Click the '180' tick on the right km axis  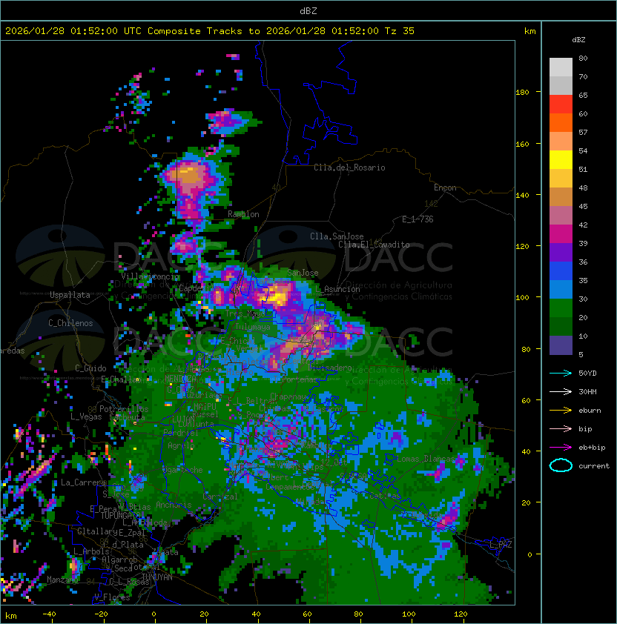[522, 93]
